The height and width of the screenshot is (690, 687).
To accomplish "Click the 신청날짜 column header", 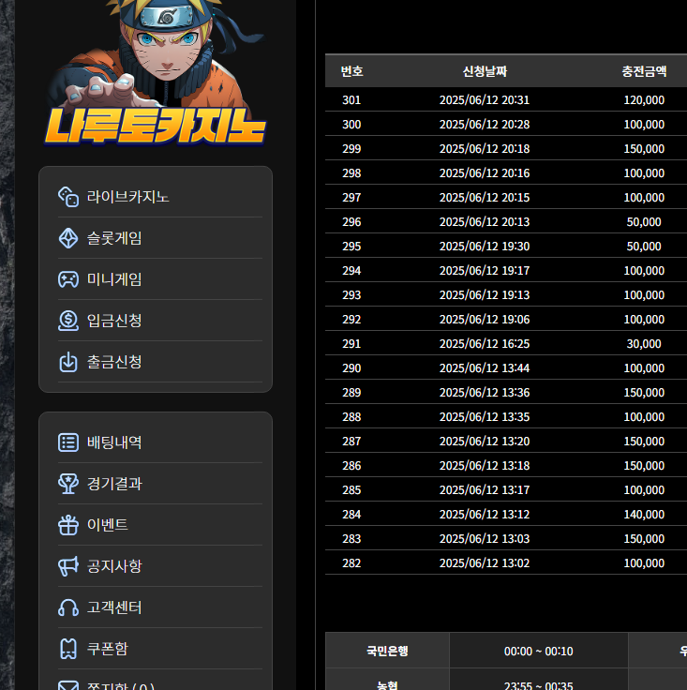I will 485,71.
